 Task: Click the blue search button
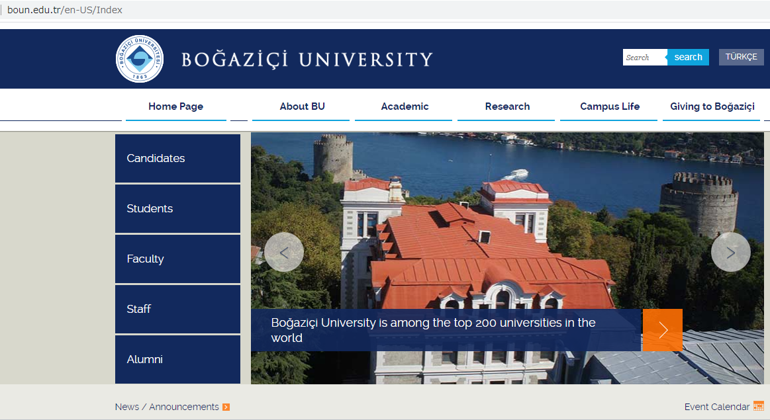[688, 57]
